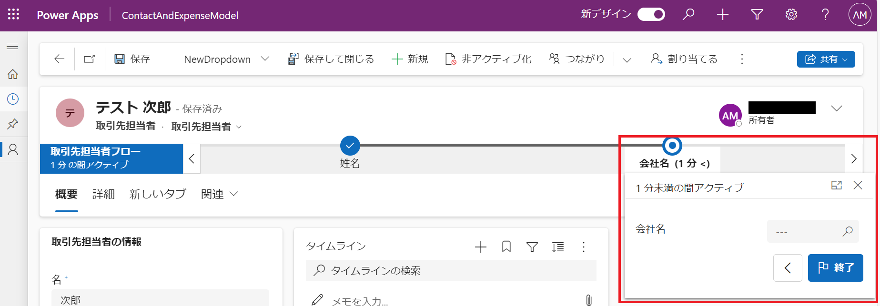
Task: Add a timeline record with plus icon
Action: pos(481,247)
